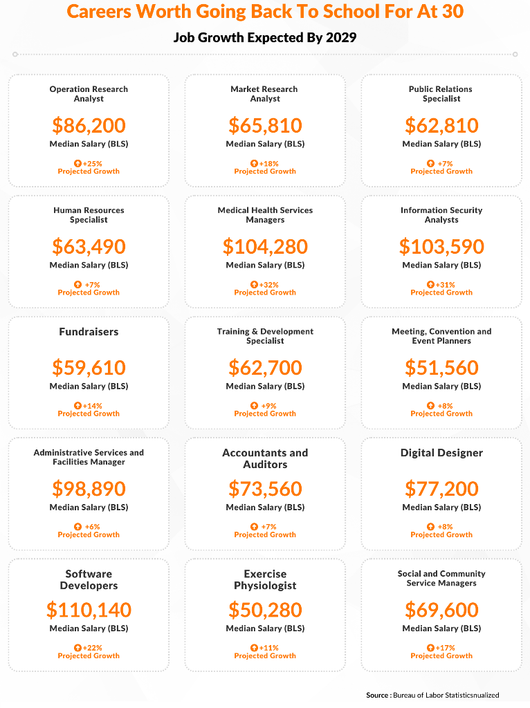
Task: Click the up-arrow icon beside +25% growth
Action: point(77,163)
